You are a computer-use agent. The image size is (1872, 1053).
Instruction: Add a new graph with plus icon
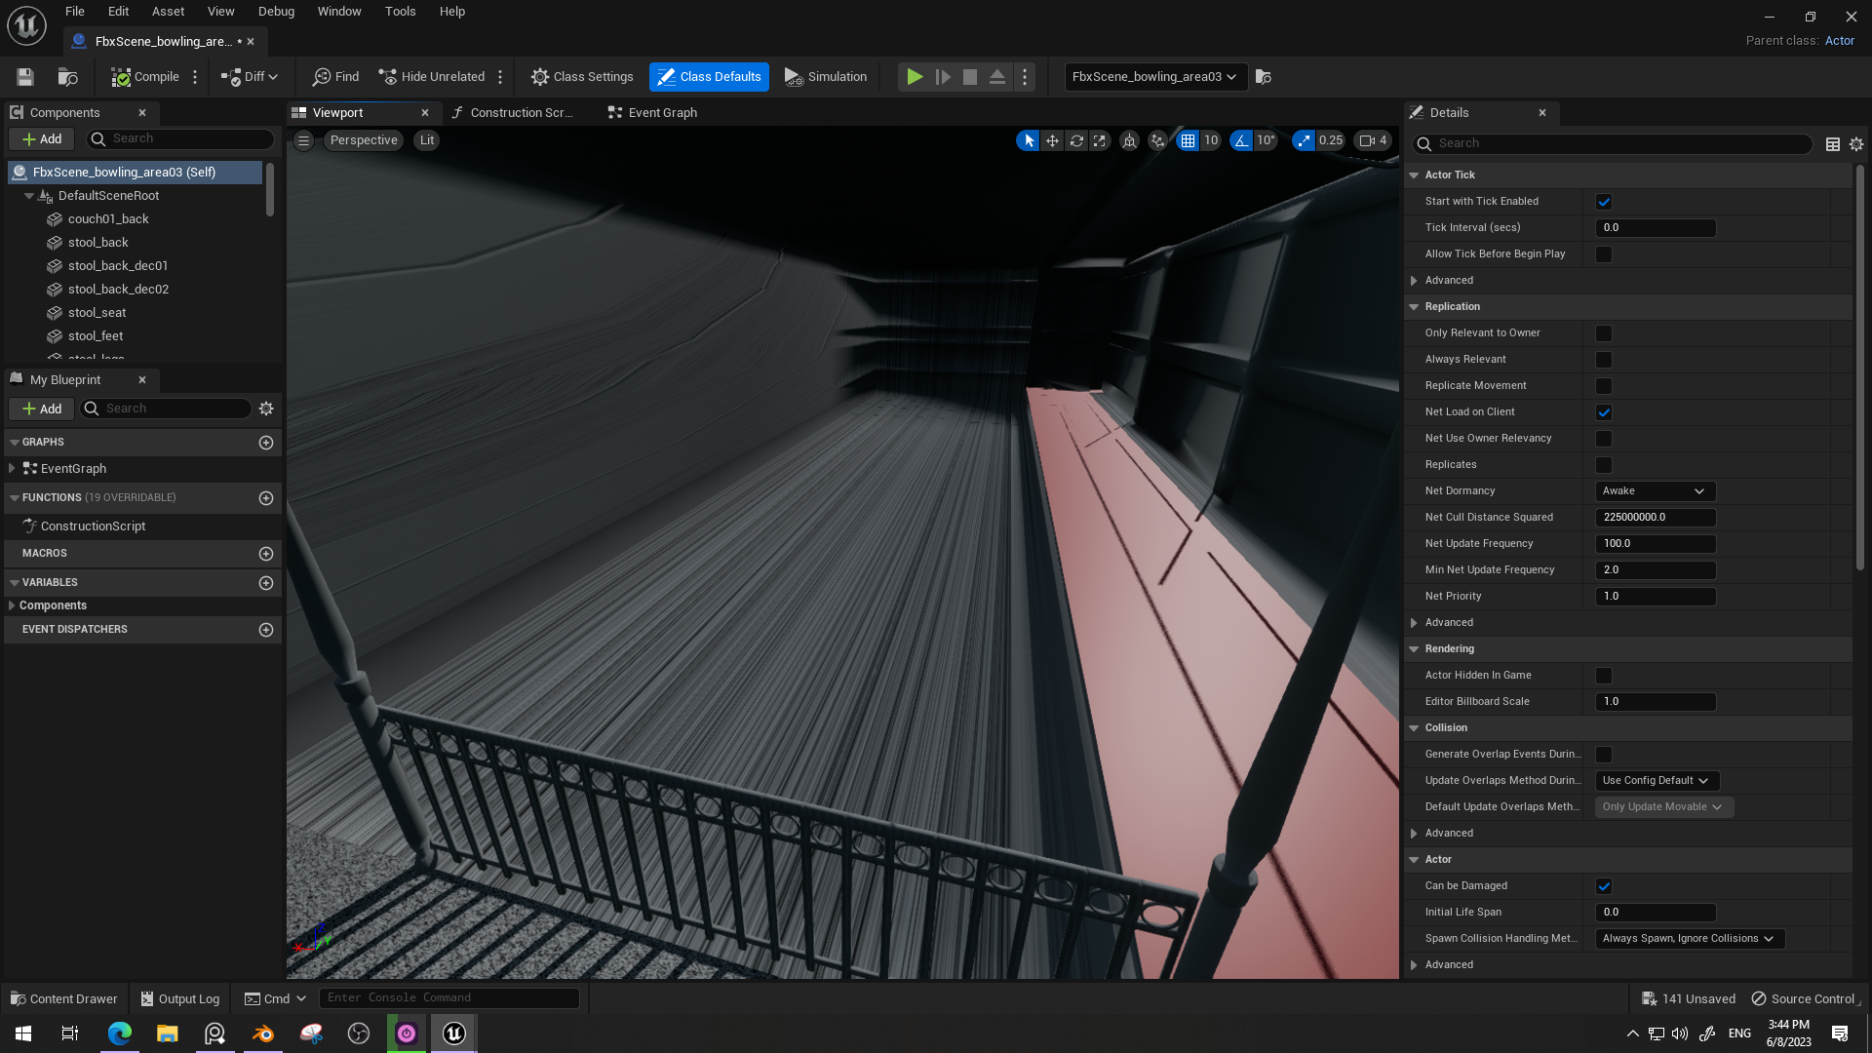click(x=266, y=443)
